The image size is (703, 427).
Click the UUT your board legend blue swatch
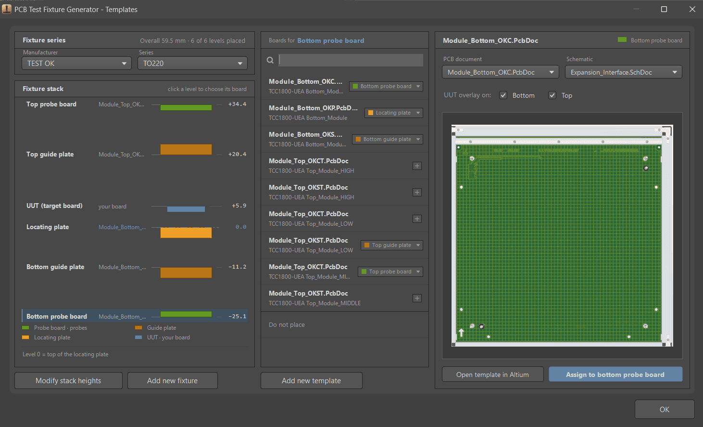coord(138,337)
